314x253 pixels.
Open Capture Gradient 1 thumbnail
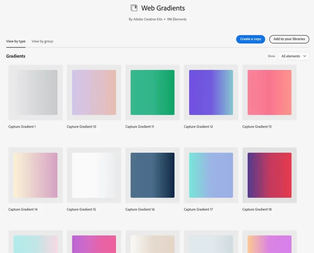tap(35, 92)
